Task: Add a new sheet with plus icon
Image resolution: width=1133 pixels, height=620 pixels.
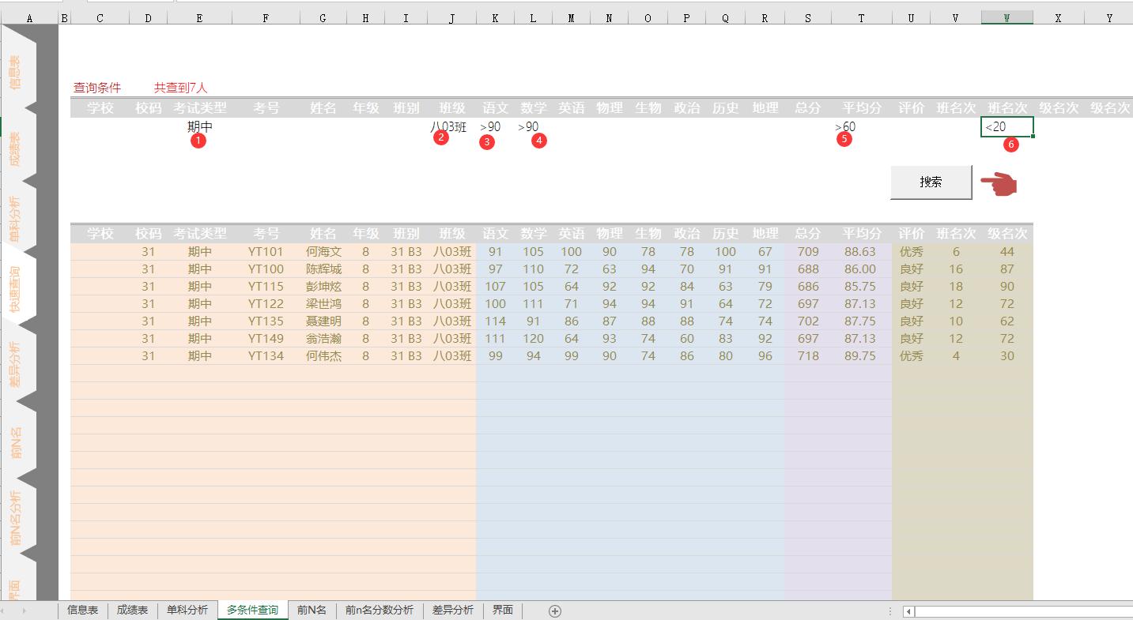Action: (x=555, y=611)
